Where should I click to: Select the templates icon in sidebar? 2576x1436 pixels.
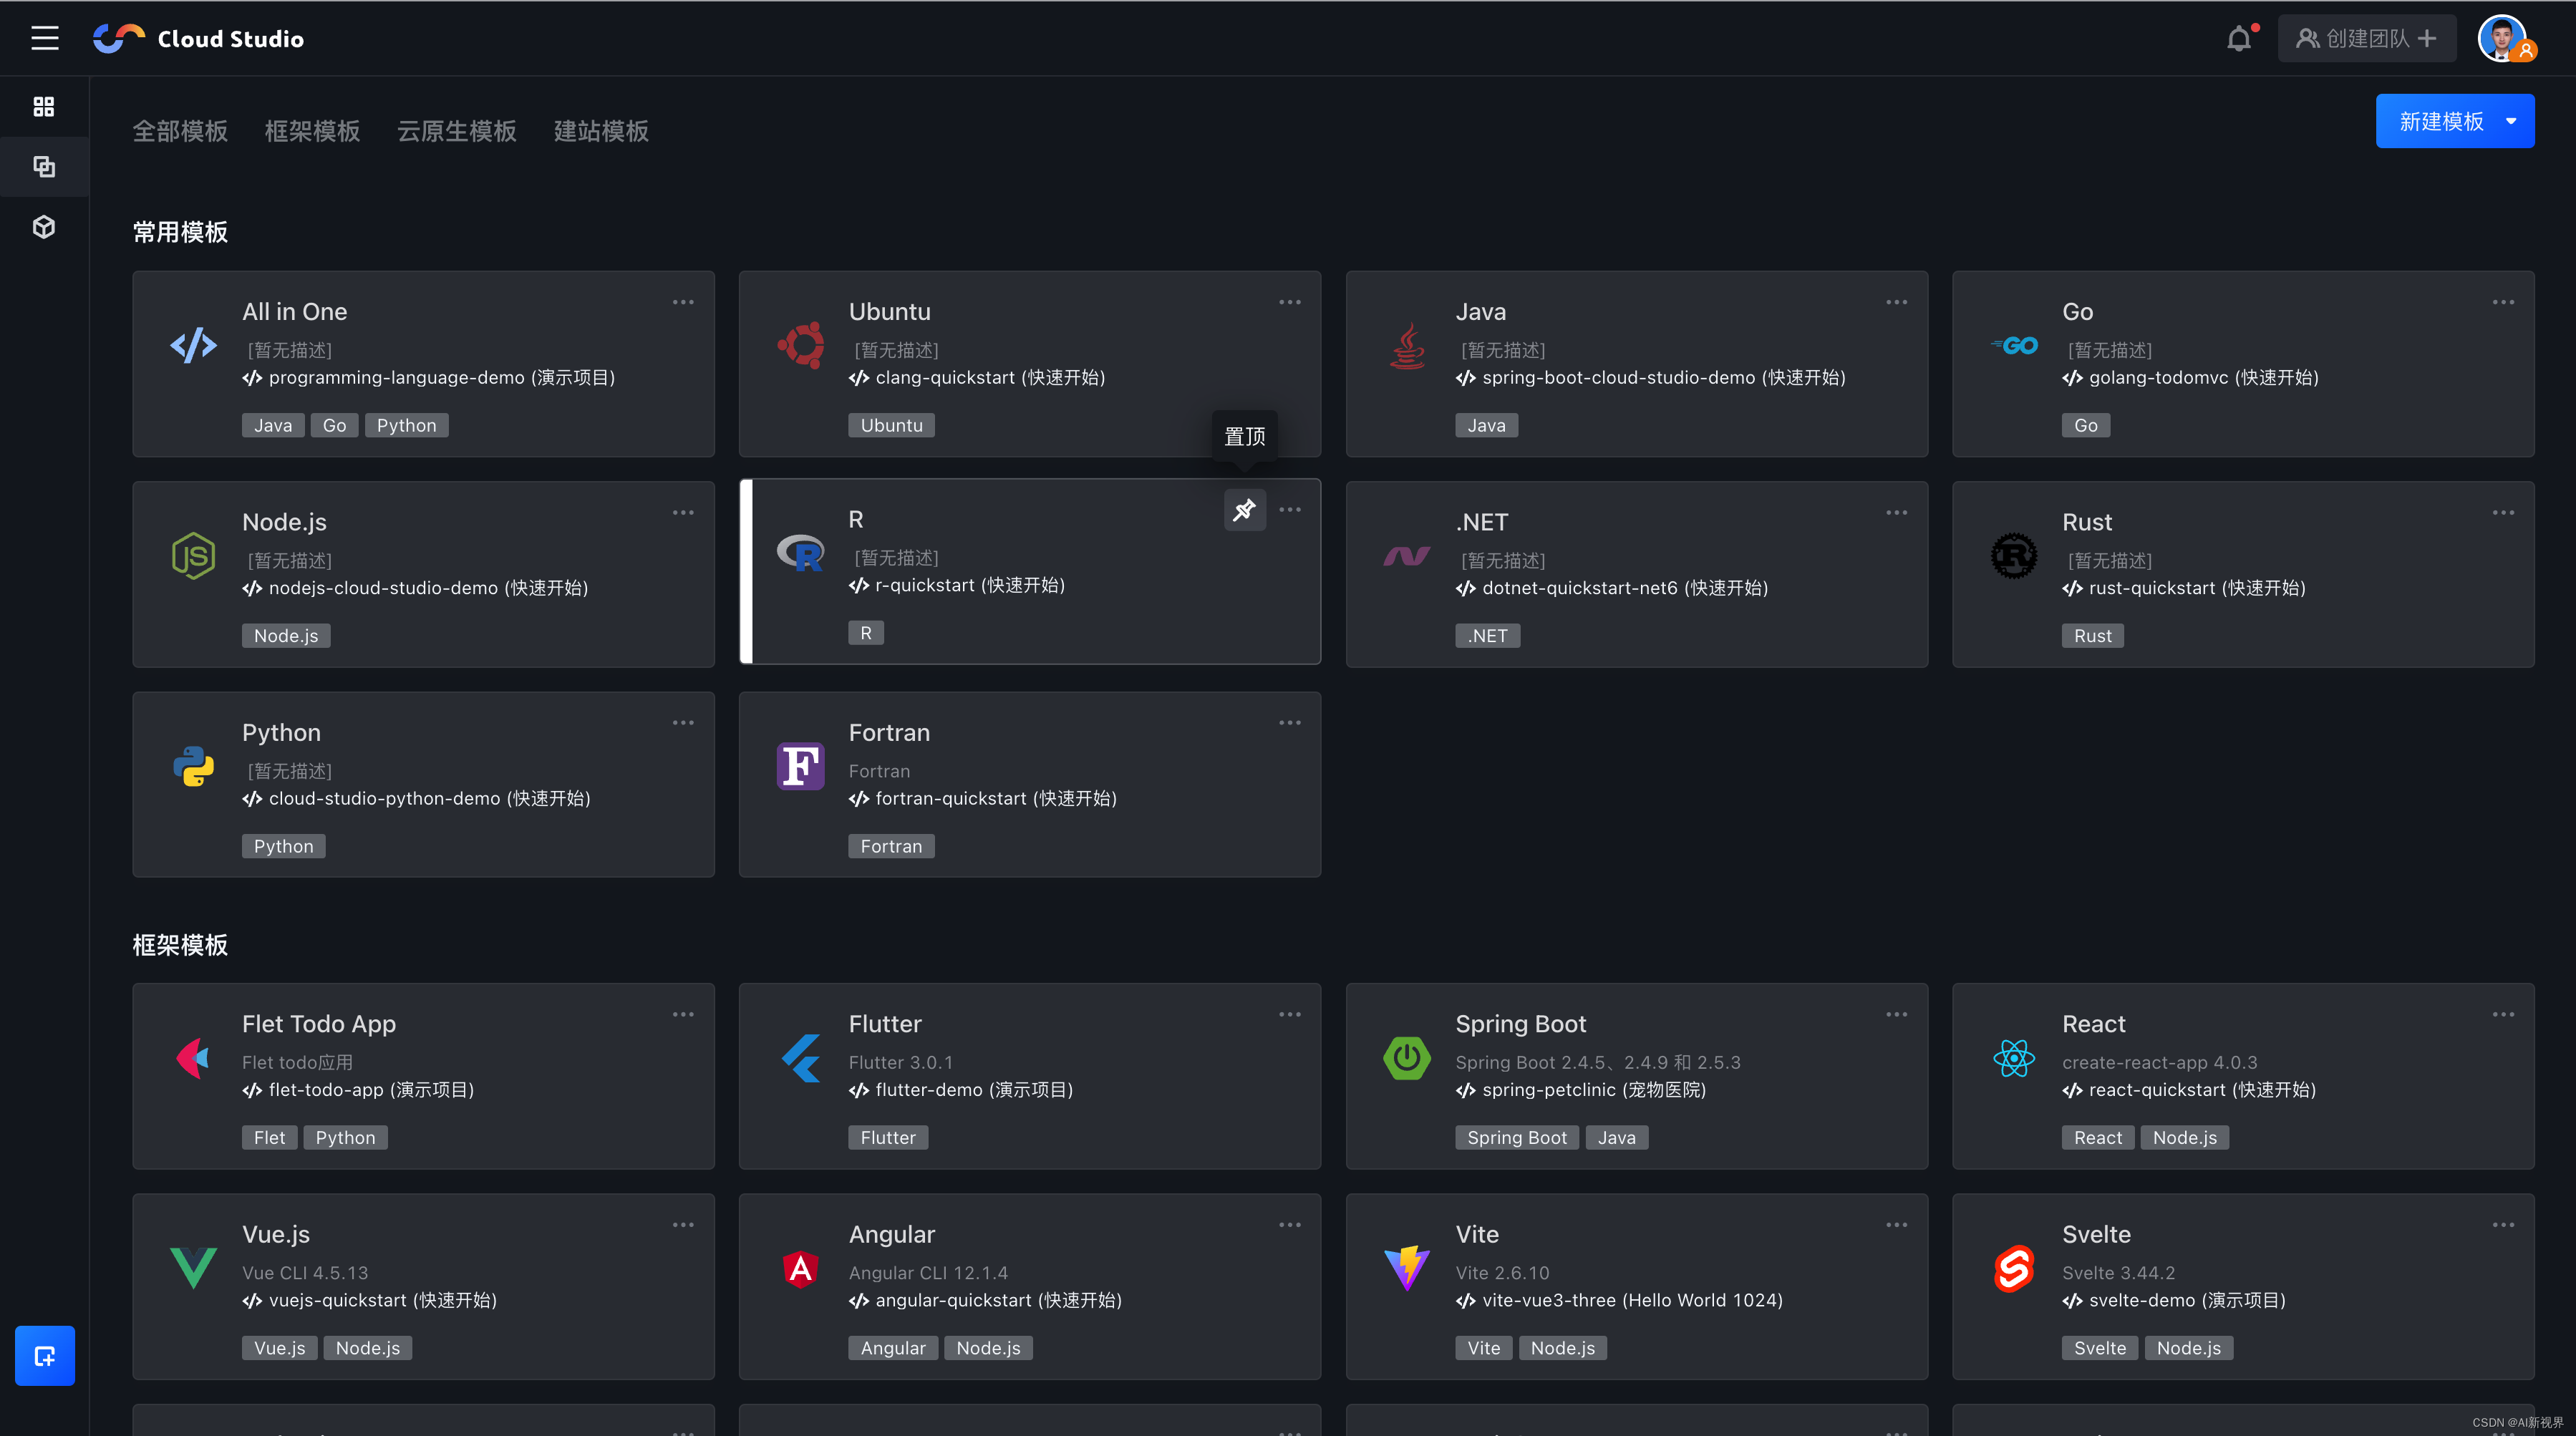[x=44, y=167]
